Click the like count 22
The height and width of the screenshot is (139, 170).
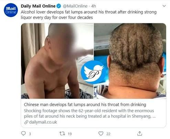[x=108, y=134]
